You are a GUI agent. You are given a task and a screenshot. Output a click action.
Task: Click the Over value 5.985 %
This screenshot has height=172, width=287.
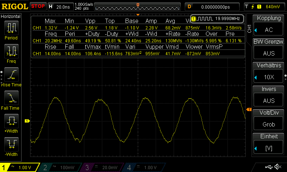pos(213,40)
